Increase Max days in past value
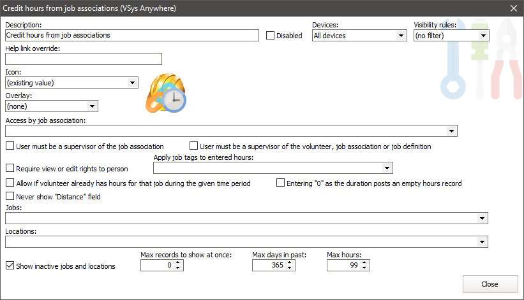524x300 pixels. click(291, 262)
